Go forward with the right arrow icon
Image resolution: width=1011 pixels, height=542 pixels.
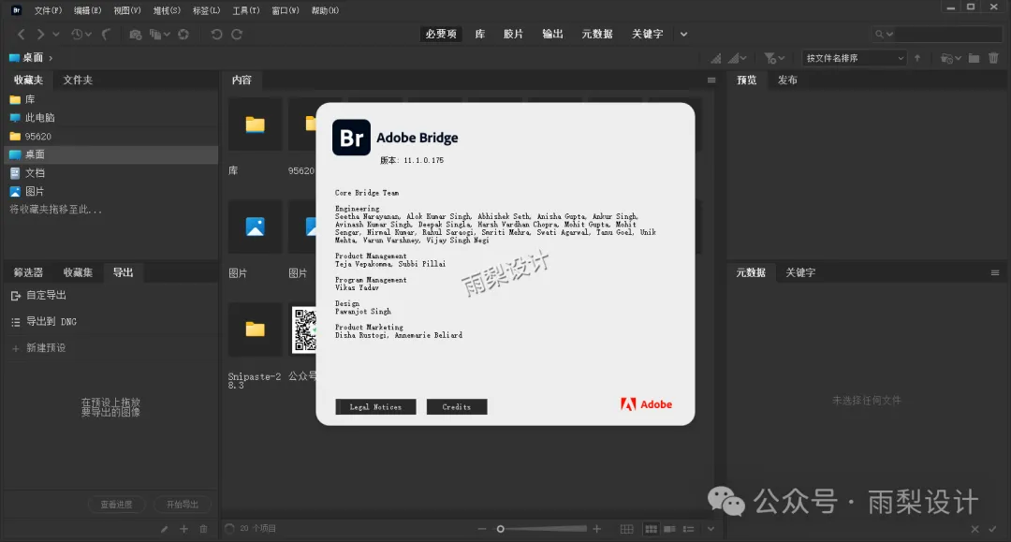point(40,34)
